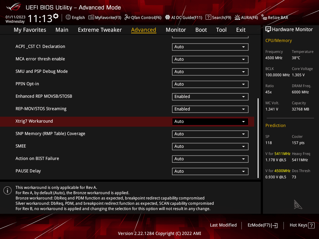319x239 pixels.
Task: Select SNP Memory (RMP Table) Coverage label
Action: tap(50, 134)
